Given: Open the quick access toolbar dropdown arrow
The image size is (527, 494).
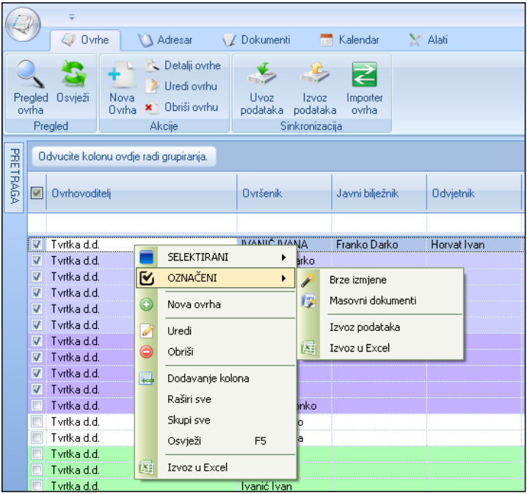Looking at the screenshot, I should tap(72, 15).
